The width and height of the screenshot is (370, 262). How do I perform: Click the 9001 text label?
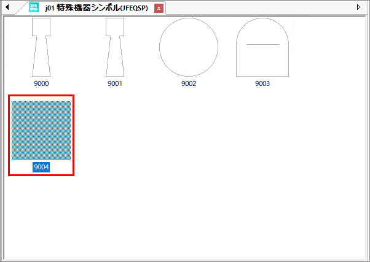[x=115, y=84]
